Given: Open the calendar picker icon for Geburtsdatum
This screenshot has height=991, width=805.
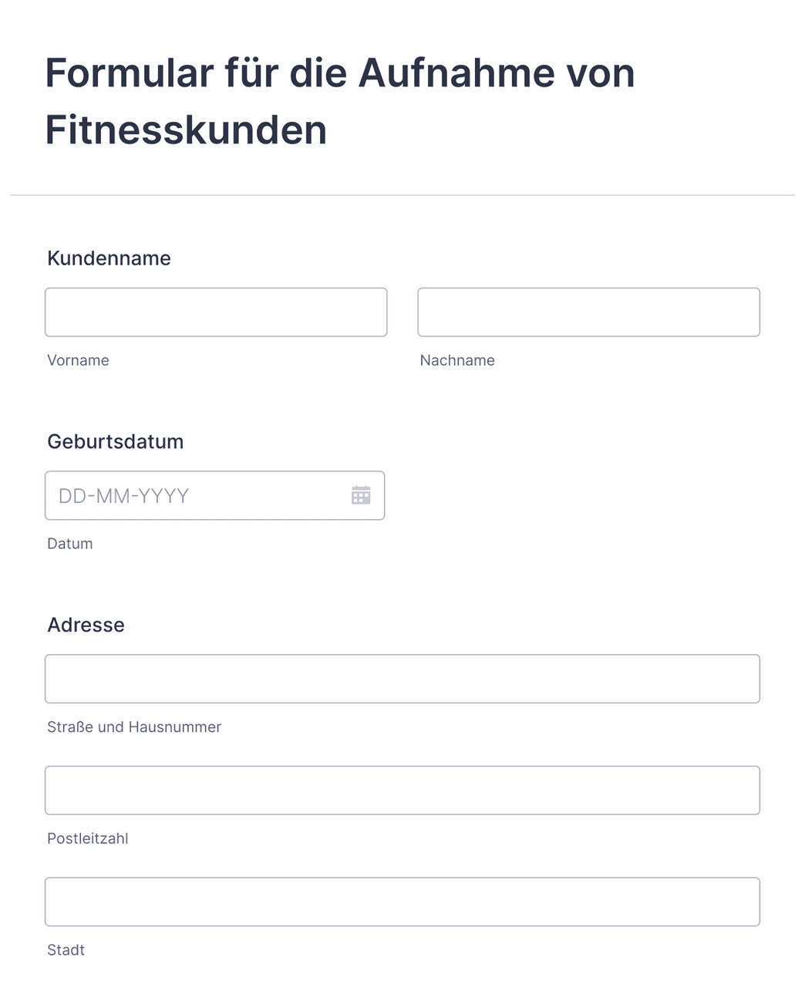Looking at the screenshot, I should coord(362,496).
